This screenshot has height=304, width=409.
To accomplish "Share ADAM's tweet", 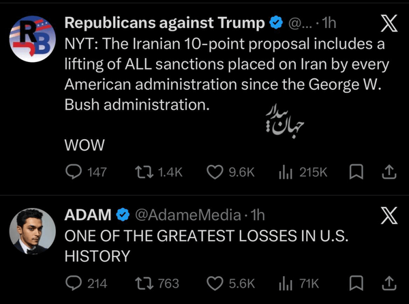I will pos(389,283).
